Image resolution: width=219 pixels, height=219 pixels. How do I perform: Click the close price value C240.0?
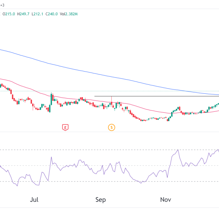[x=52, y=14]
